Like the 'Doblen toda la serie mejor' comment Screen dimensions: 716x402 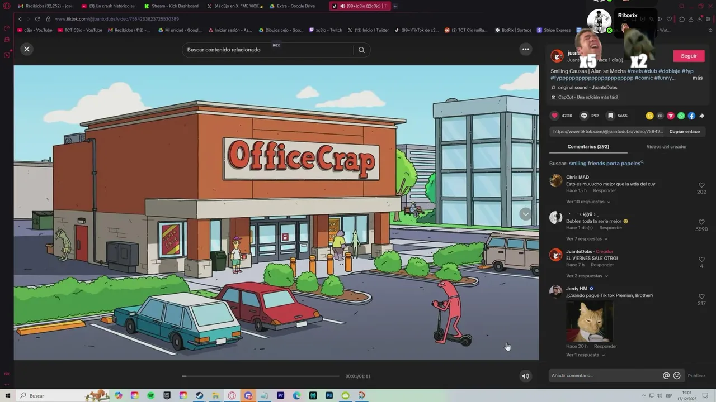click(701, 222)
